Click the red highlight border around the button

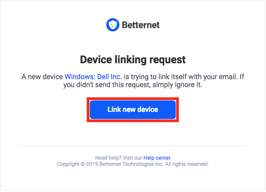pos(133,98)
